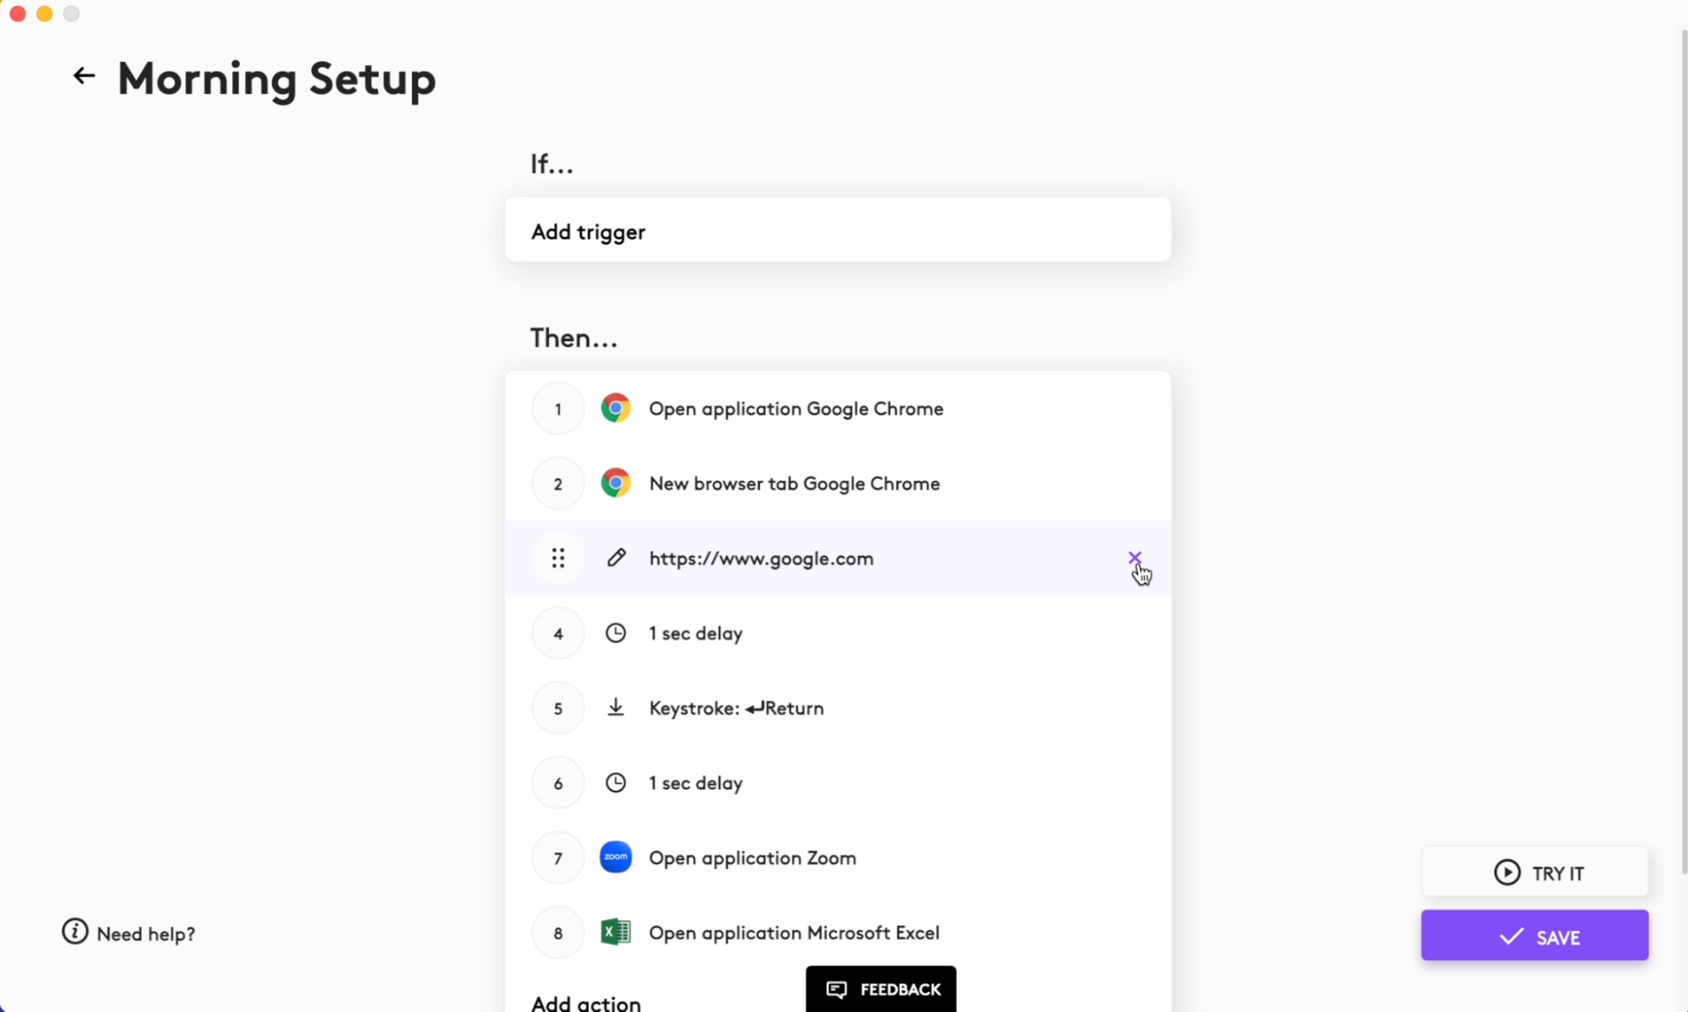Click the Add trigger field

(x=838, y=231)
